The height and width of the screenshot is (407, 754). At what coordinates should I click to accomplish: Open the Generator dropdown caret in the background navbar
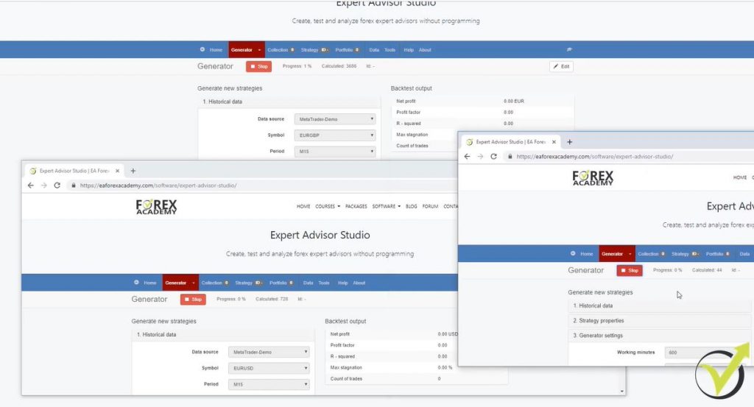[259, 50]
